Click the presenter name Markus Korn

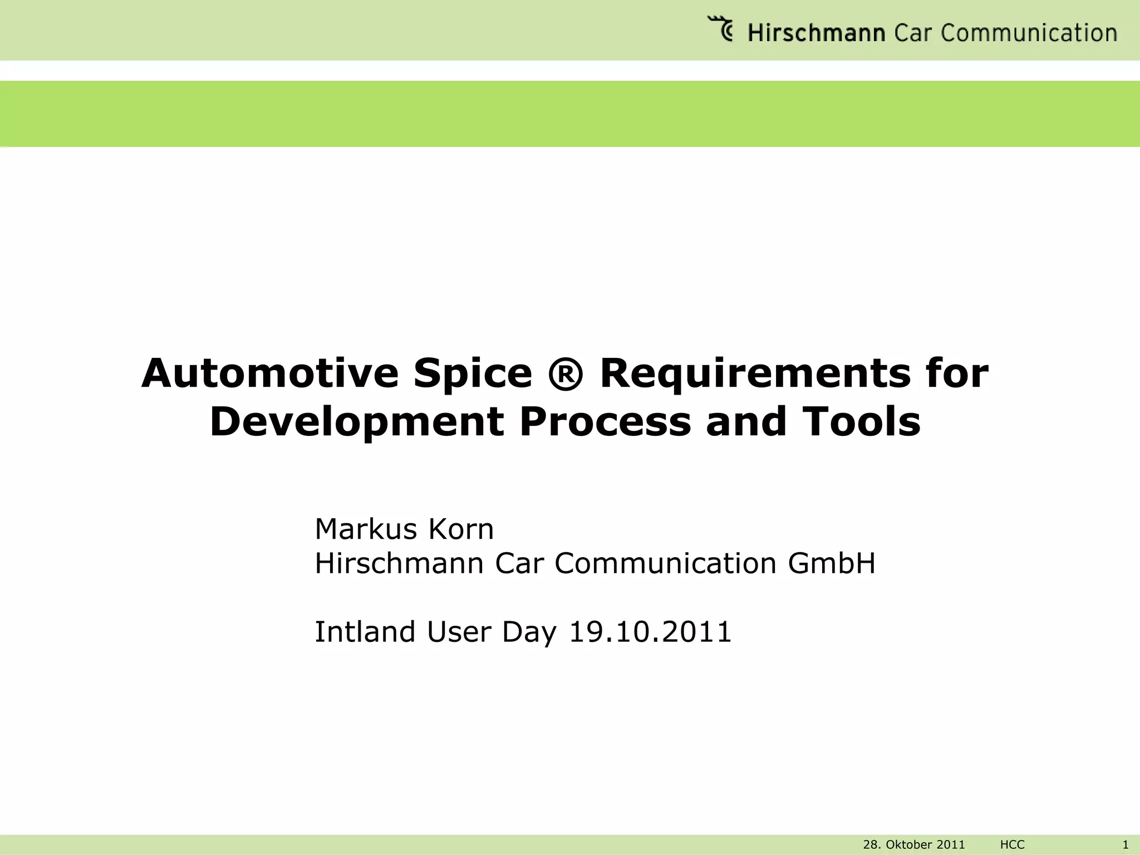[404, 529]
